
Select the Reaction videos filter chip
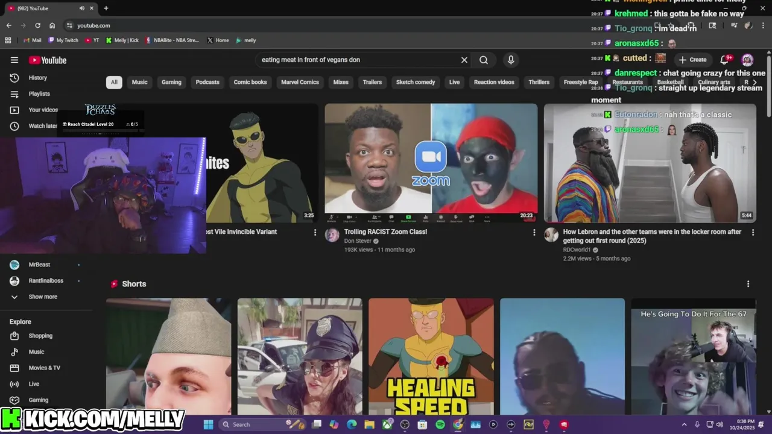pyautogui.click(x=494, y=82)
